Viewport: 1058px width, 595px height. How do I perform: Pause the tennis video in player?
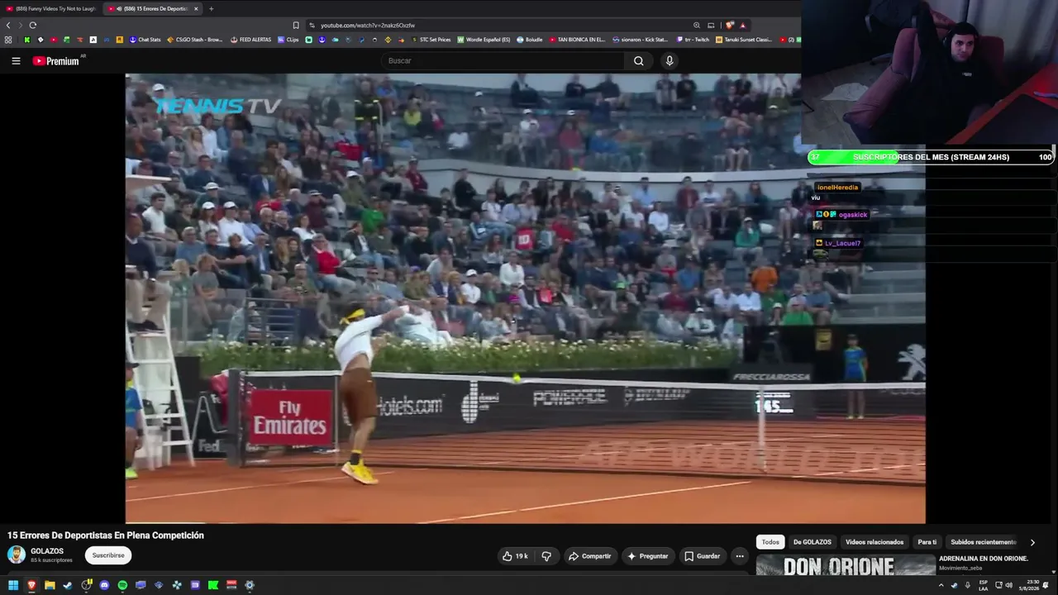pos(525,297)
